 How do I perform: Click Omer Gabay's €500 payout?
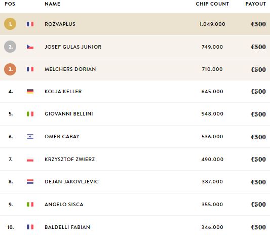[x=258, y=137]
